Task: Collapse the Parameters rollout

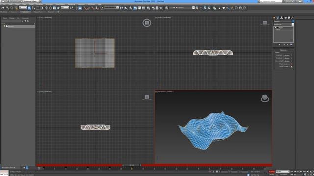Action: click(x=284, y=50)
